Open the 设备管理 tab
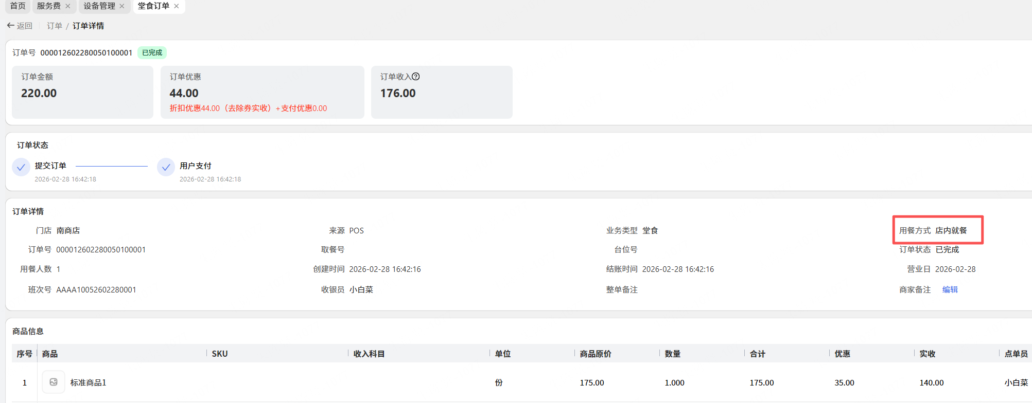Screen dimensions: 1032x403 (99, 6)
